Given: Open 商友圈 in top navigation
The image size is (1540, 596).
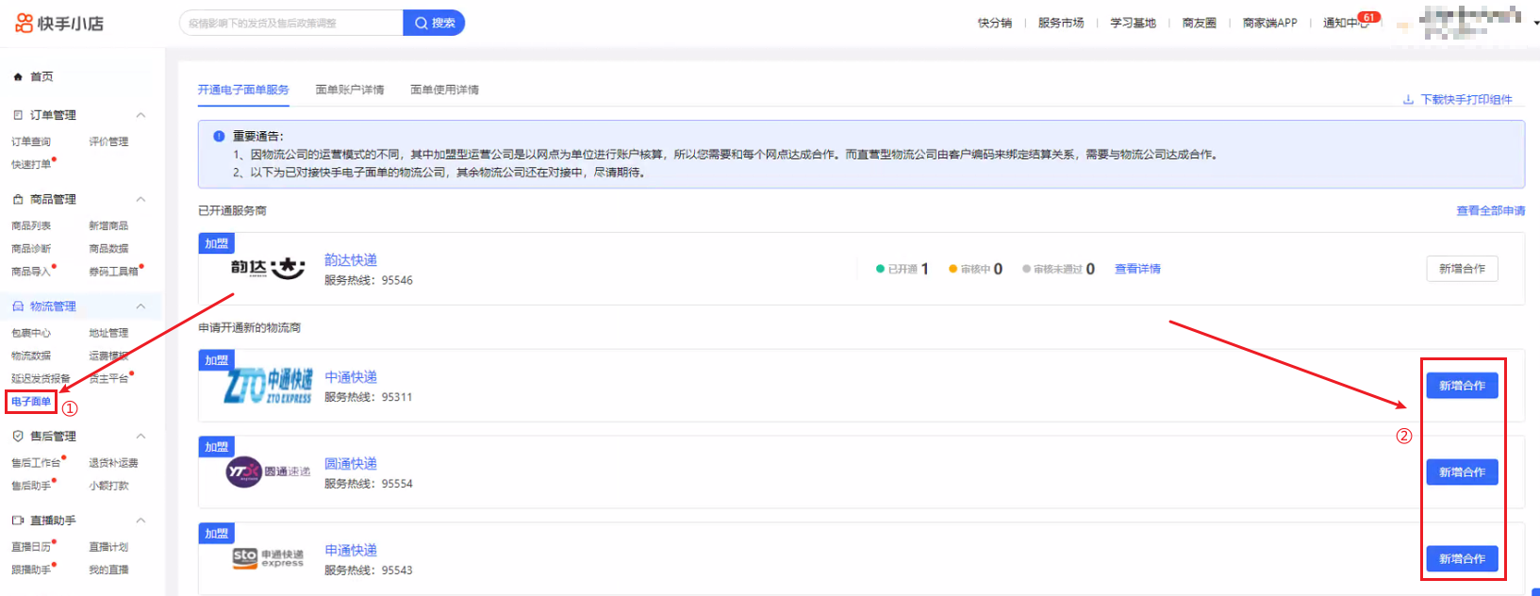Looking at the screenshot, I should 1200,23.
